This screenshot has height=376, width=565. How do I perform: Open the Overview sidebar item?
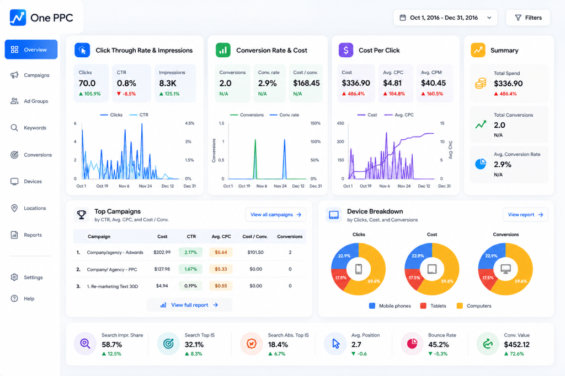tap(31, 50)
